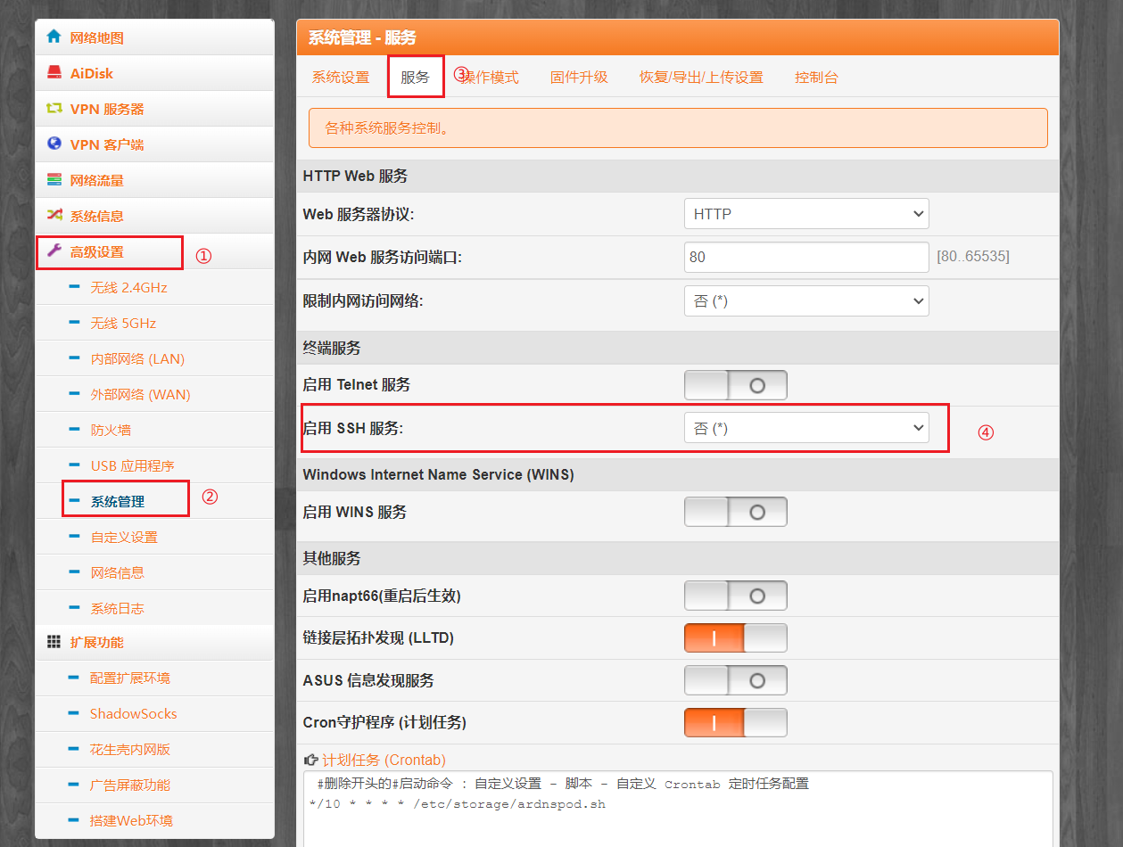Click the 内网 Web 服务访问端口 field
The width and height of the screenshot is (1123, 847).
point(806,257)
